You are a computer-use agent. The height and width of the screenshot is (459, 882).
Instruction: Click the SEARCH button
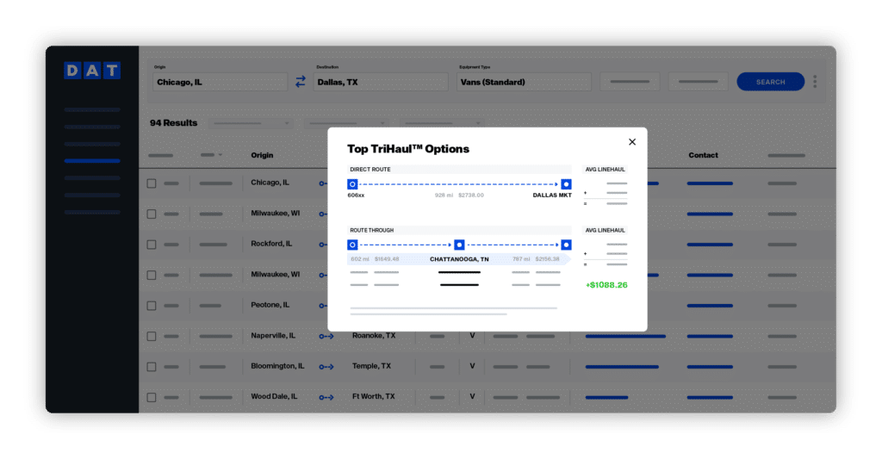(x=771, y=82)
